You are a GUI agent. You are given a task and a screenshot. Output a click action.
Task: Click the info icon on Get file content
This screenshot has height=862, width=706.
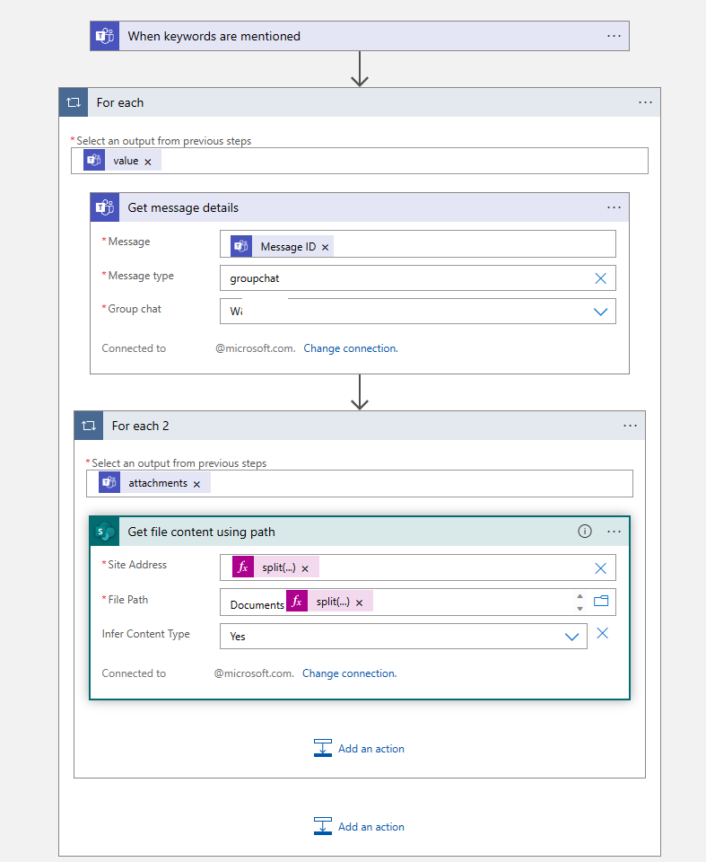(x=585, y=531)
